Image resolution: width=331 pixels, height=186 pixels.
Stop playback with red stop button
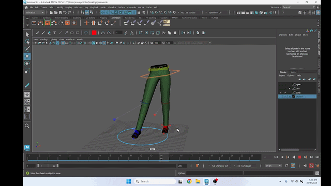pos(299,157)
